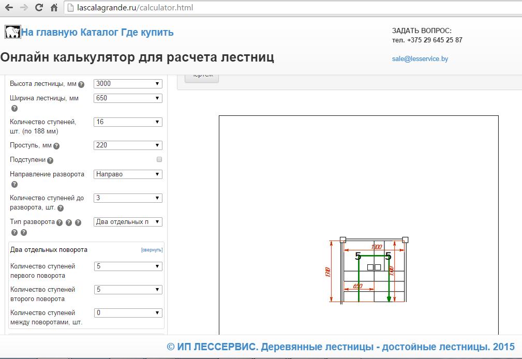Screen dimensions: 522x359
Task: Click the sale@lesservice.by email link
Action: [x=420, y=58]
